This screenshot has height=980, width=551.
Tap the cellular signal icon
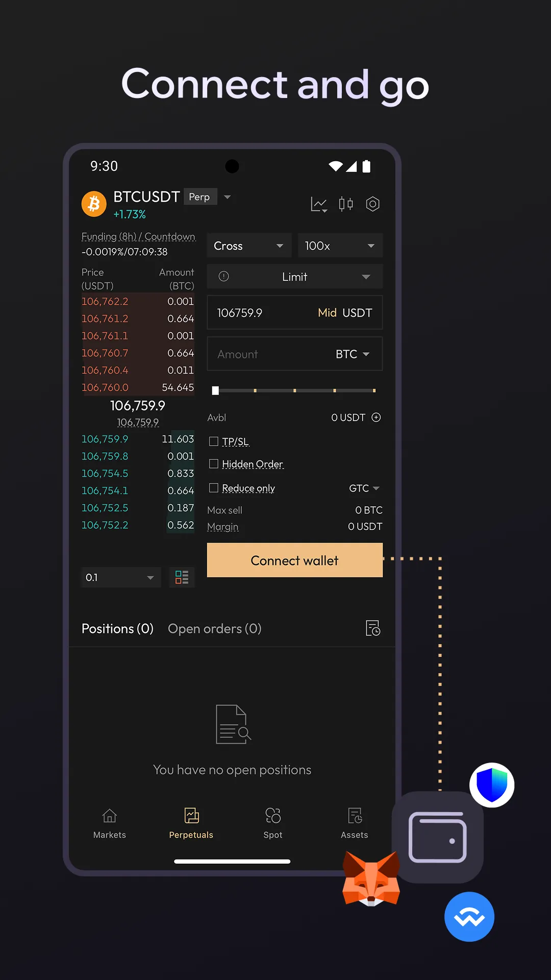352,166
